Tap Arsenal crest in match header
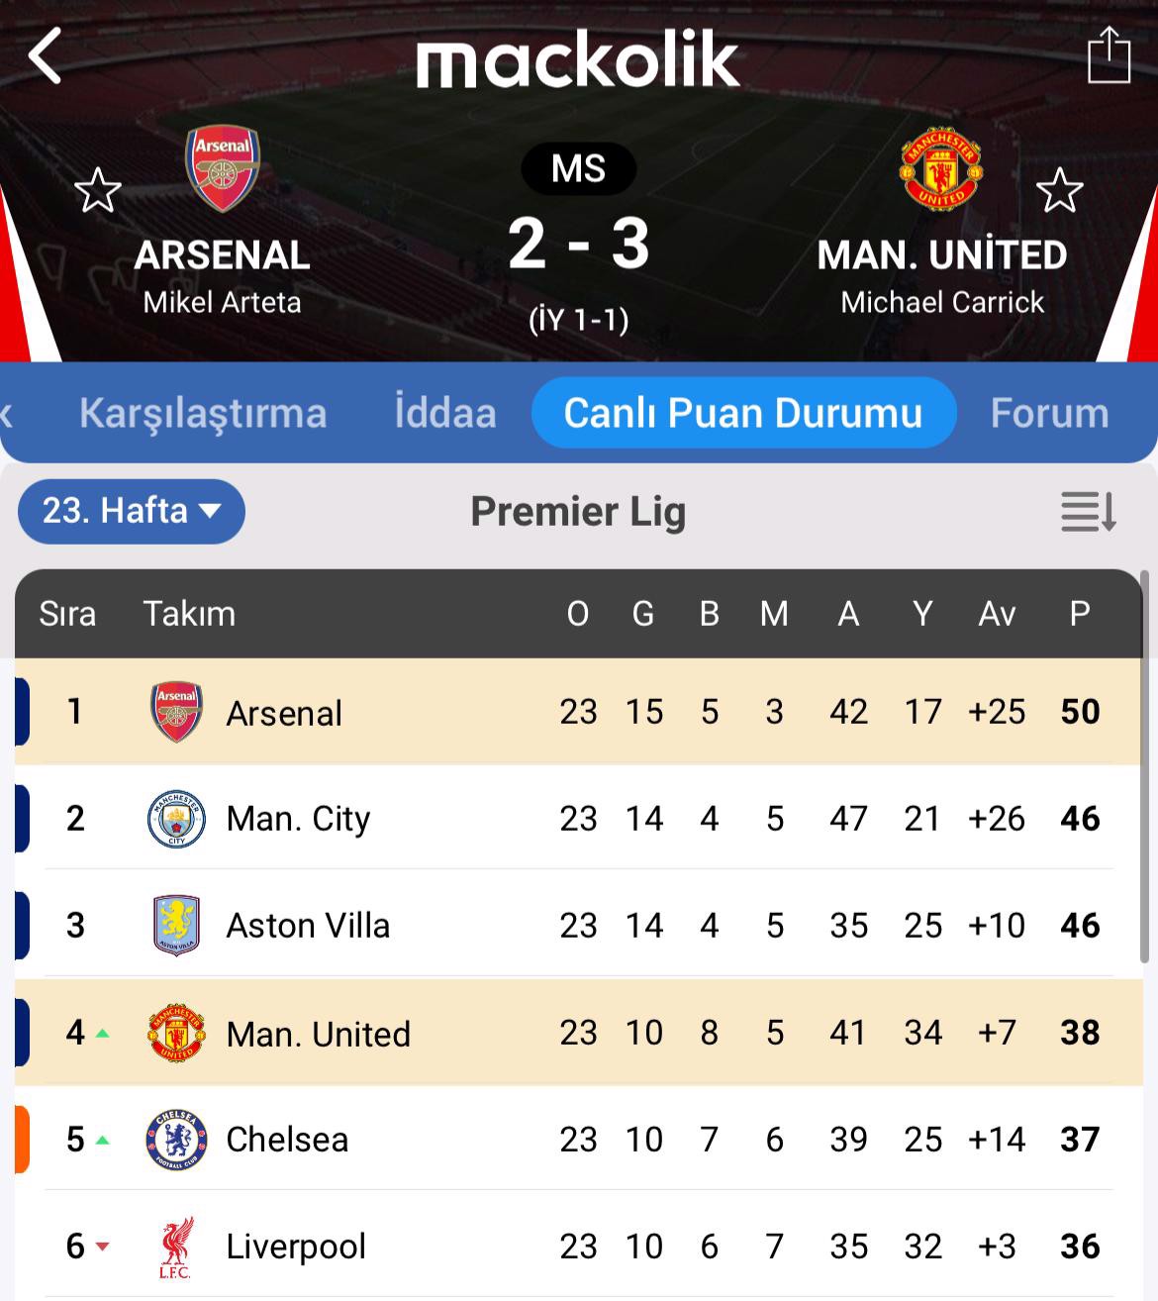 pos(223,168)
